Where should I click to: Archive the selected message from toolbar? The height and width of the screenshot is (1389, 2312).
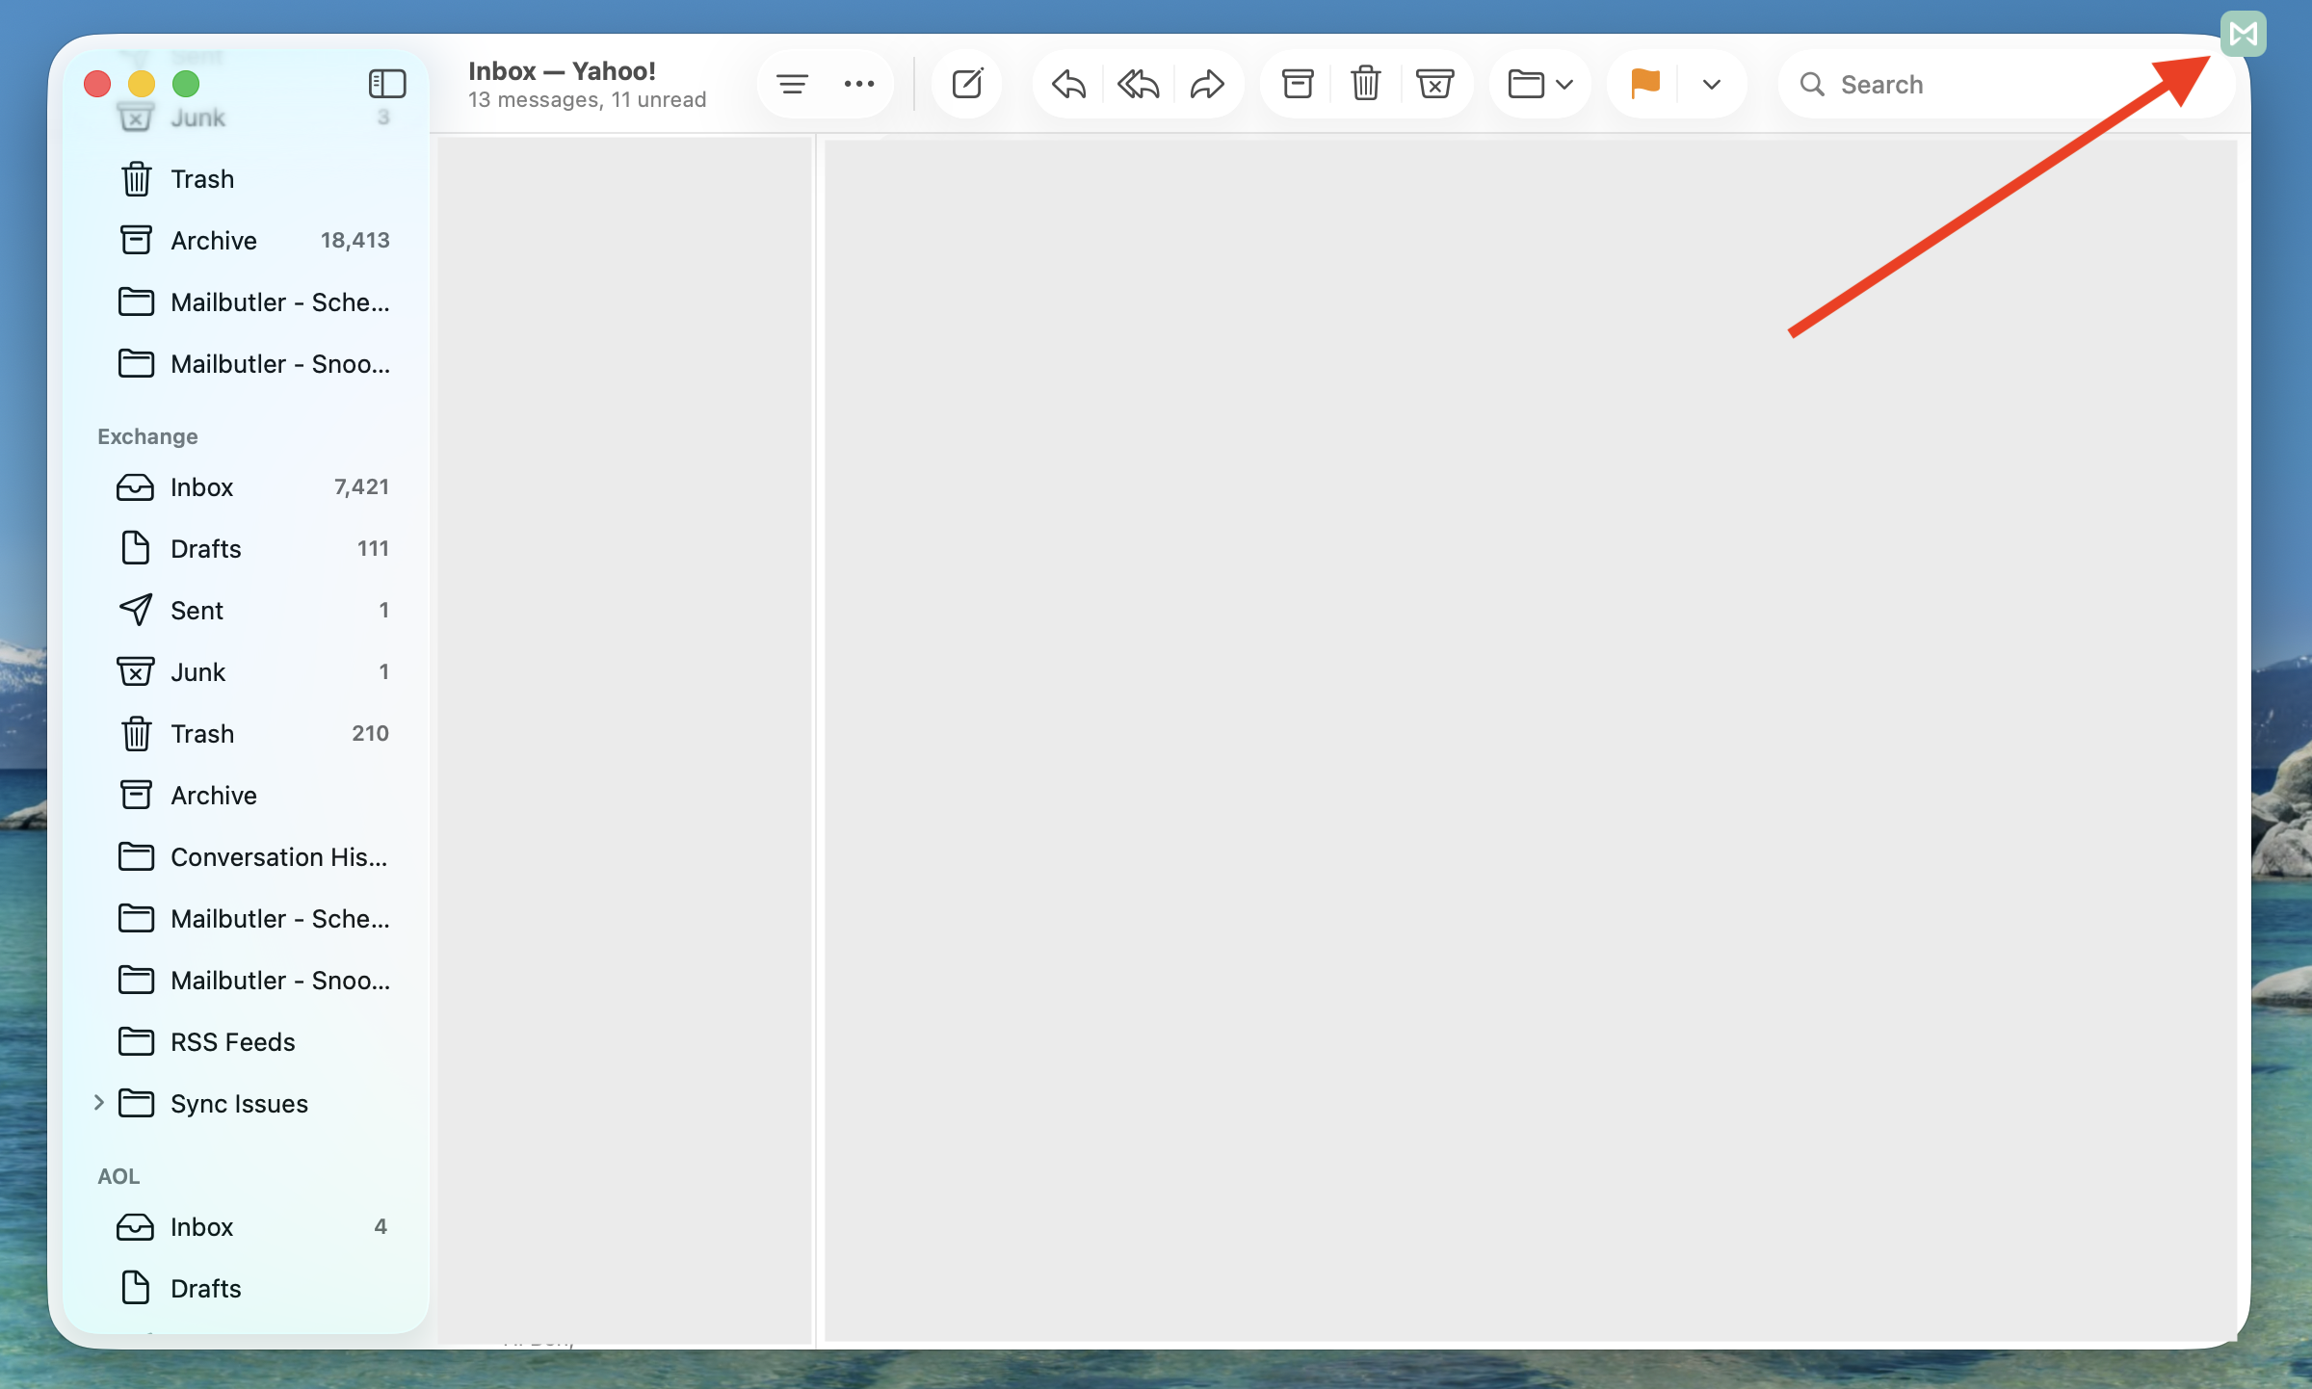coord(1298,84)
